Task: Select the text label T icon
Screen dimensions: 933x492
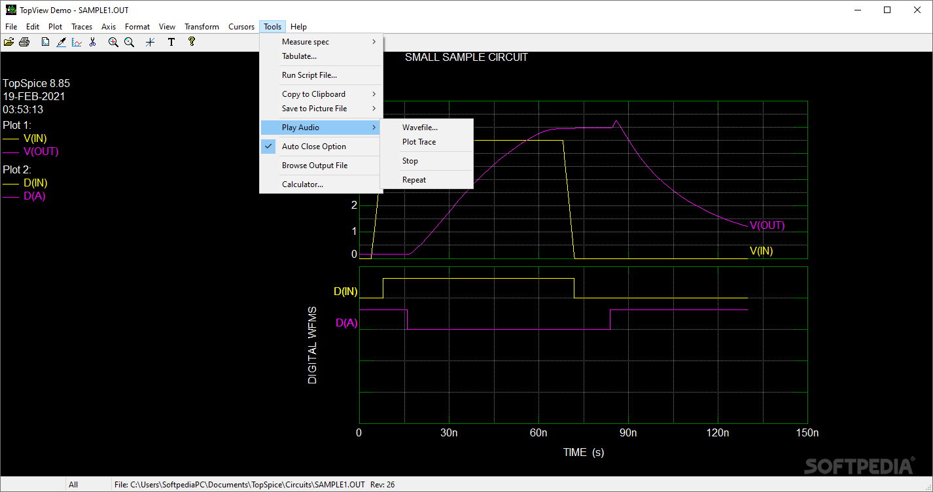Action: pos(171,42)
